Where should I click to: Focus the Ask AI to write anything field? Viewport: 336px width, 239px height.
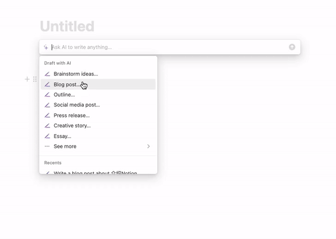(168, 47)
